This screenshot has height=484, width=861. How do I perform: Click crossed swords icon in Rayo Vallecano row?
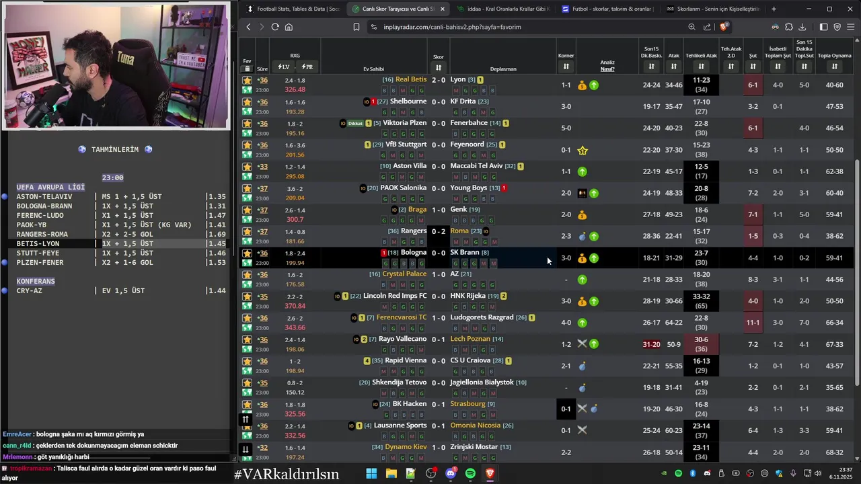click(x=583, y=344)
